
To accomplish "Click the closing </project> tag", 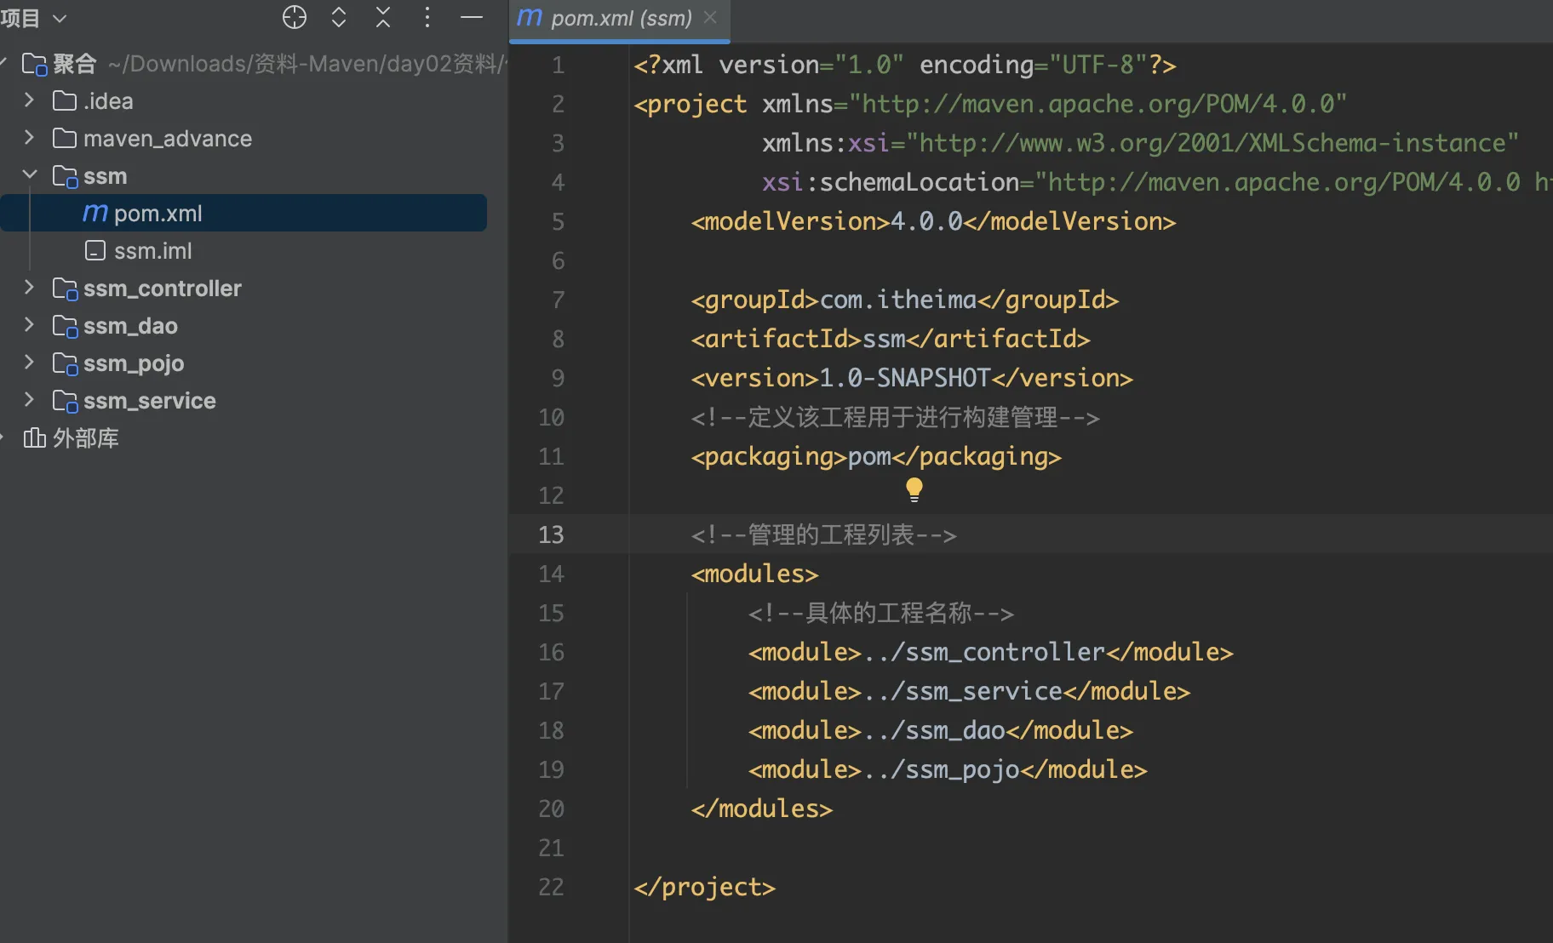I will (704, 887).
